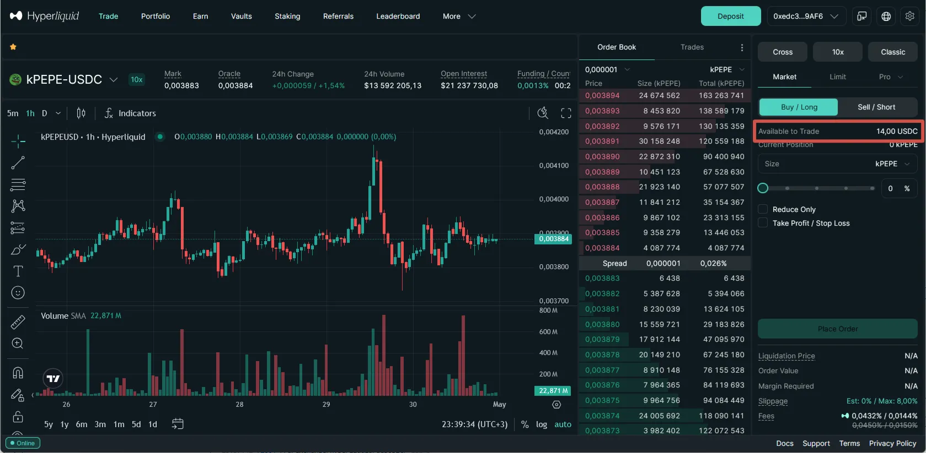926x453 pixels.
Task: Open the order book kPEPE unit dropdown
Action: 727,69
